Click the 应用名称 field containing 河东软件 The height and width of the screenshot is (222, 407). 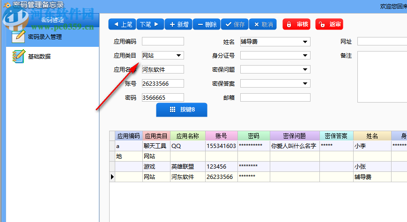coord(163,69)
